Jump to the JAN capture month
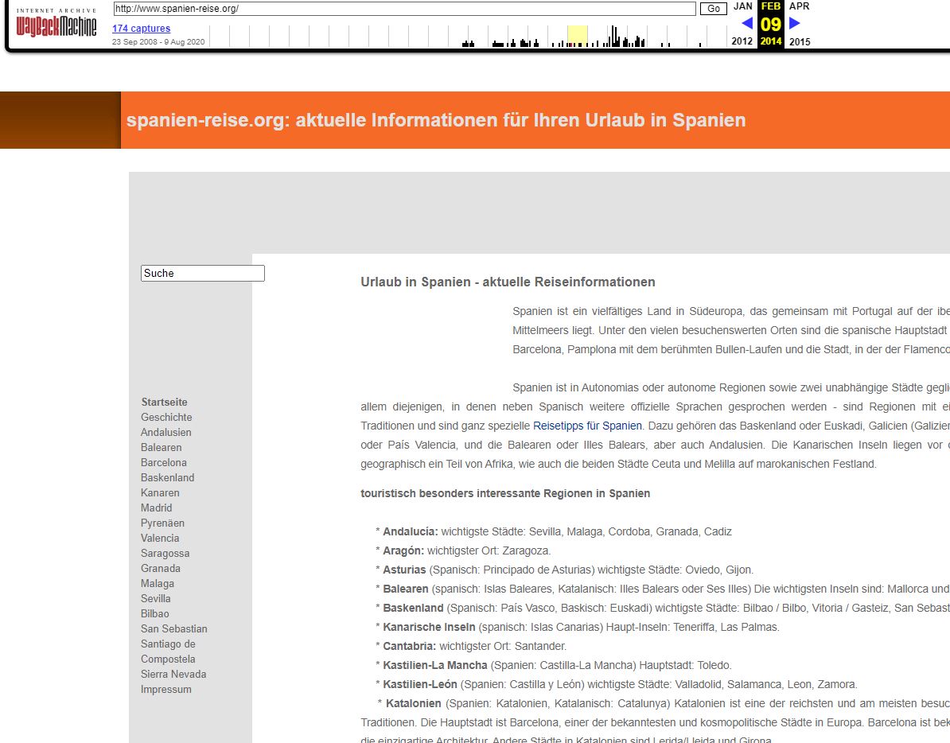This screenshot has width=950, height=743. coord(742,6)
